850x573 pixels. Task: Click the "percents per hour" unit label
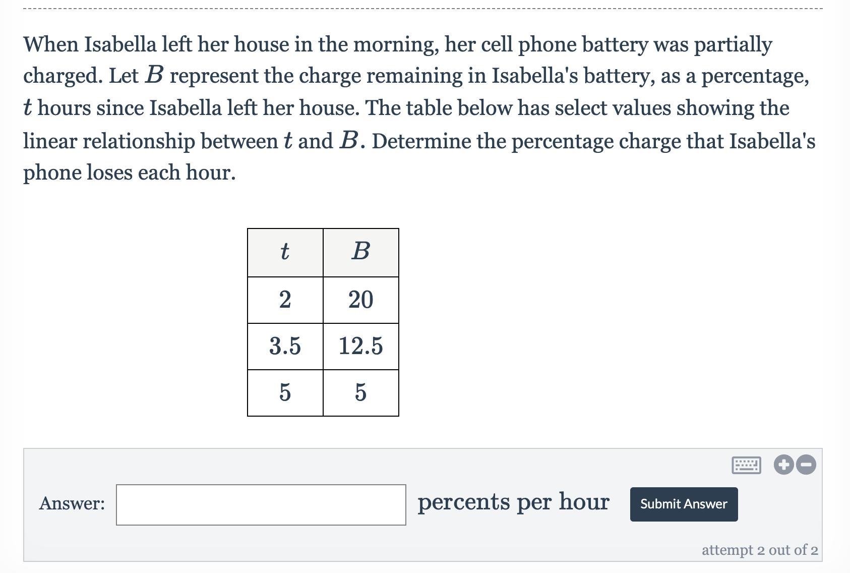[513, 502]
